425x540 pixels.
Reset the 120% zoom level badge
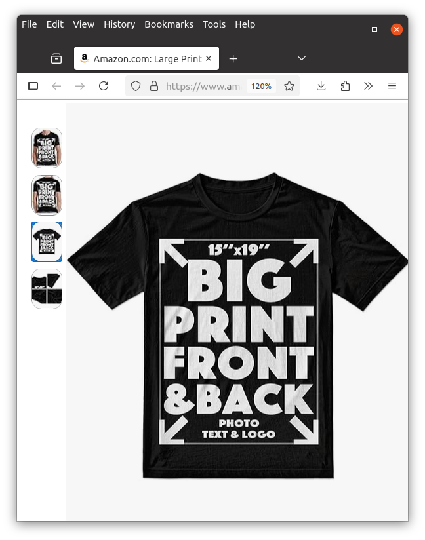pos(261,86)
